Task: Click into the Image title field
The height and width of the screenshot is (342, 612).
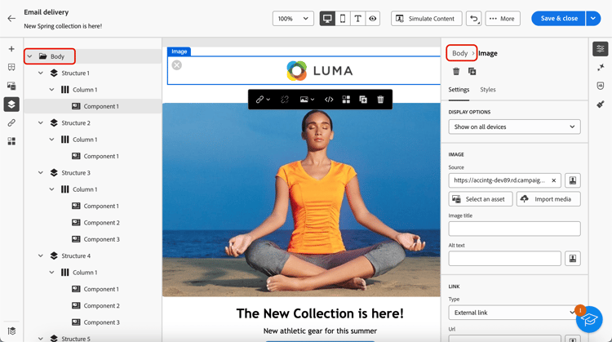Action: (514, 229)
